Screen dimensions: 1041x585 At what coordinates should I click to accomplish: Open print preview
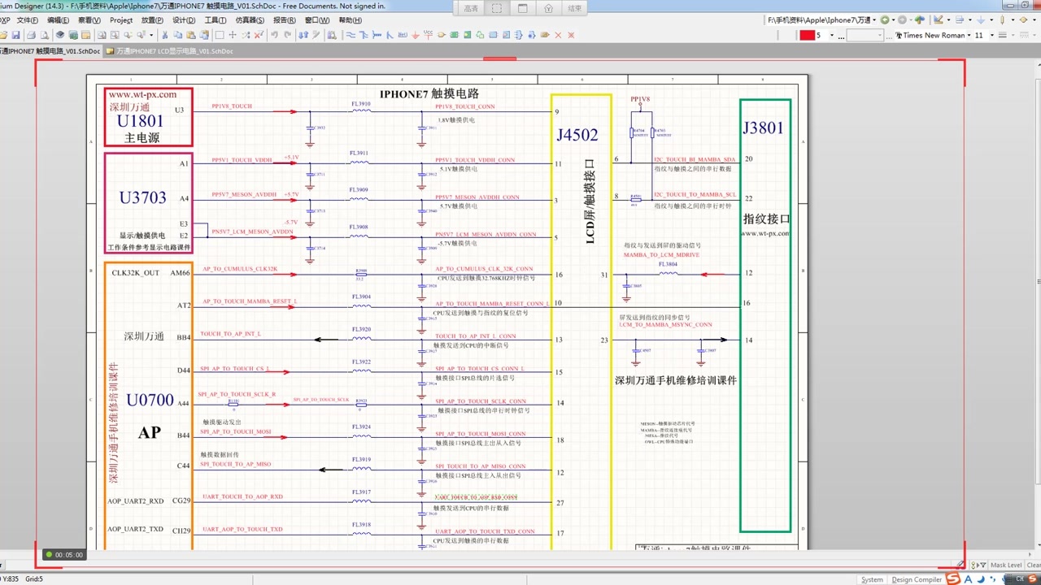tap(45, 35)
